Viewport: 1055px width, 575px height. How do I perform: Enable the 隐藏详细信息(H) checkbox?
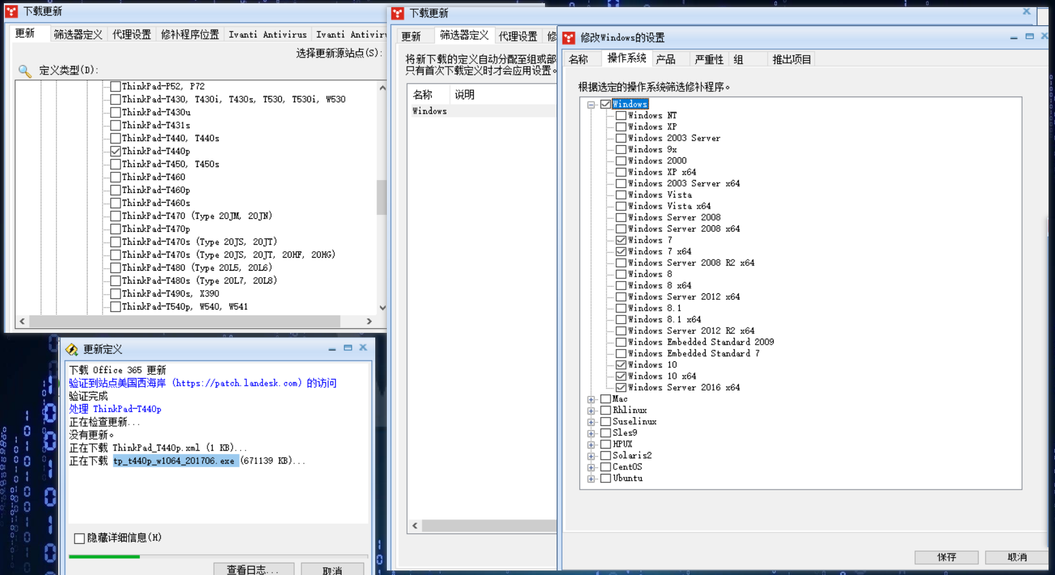tap(80, 538)
